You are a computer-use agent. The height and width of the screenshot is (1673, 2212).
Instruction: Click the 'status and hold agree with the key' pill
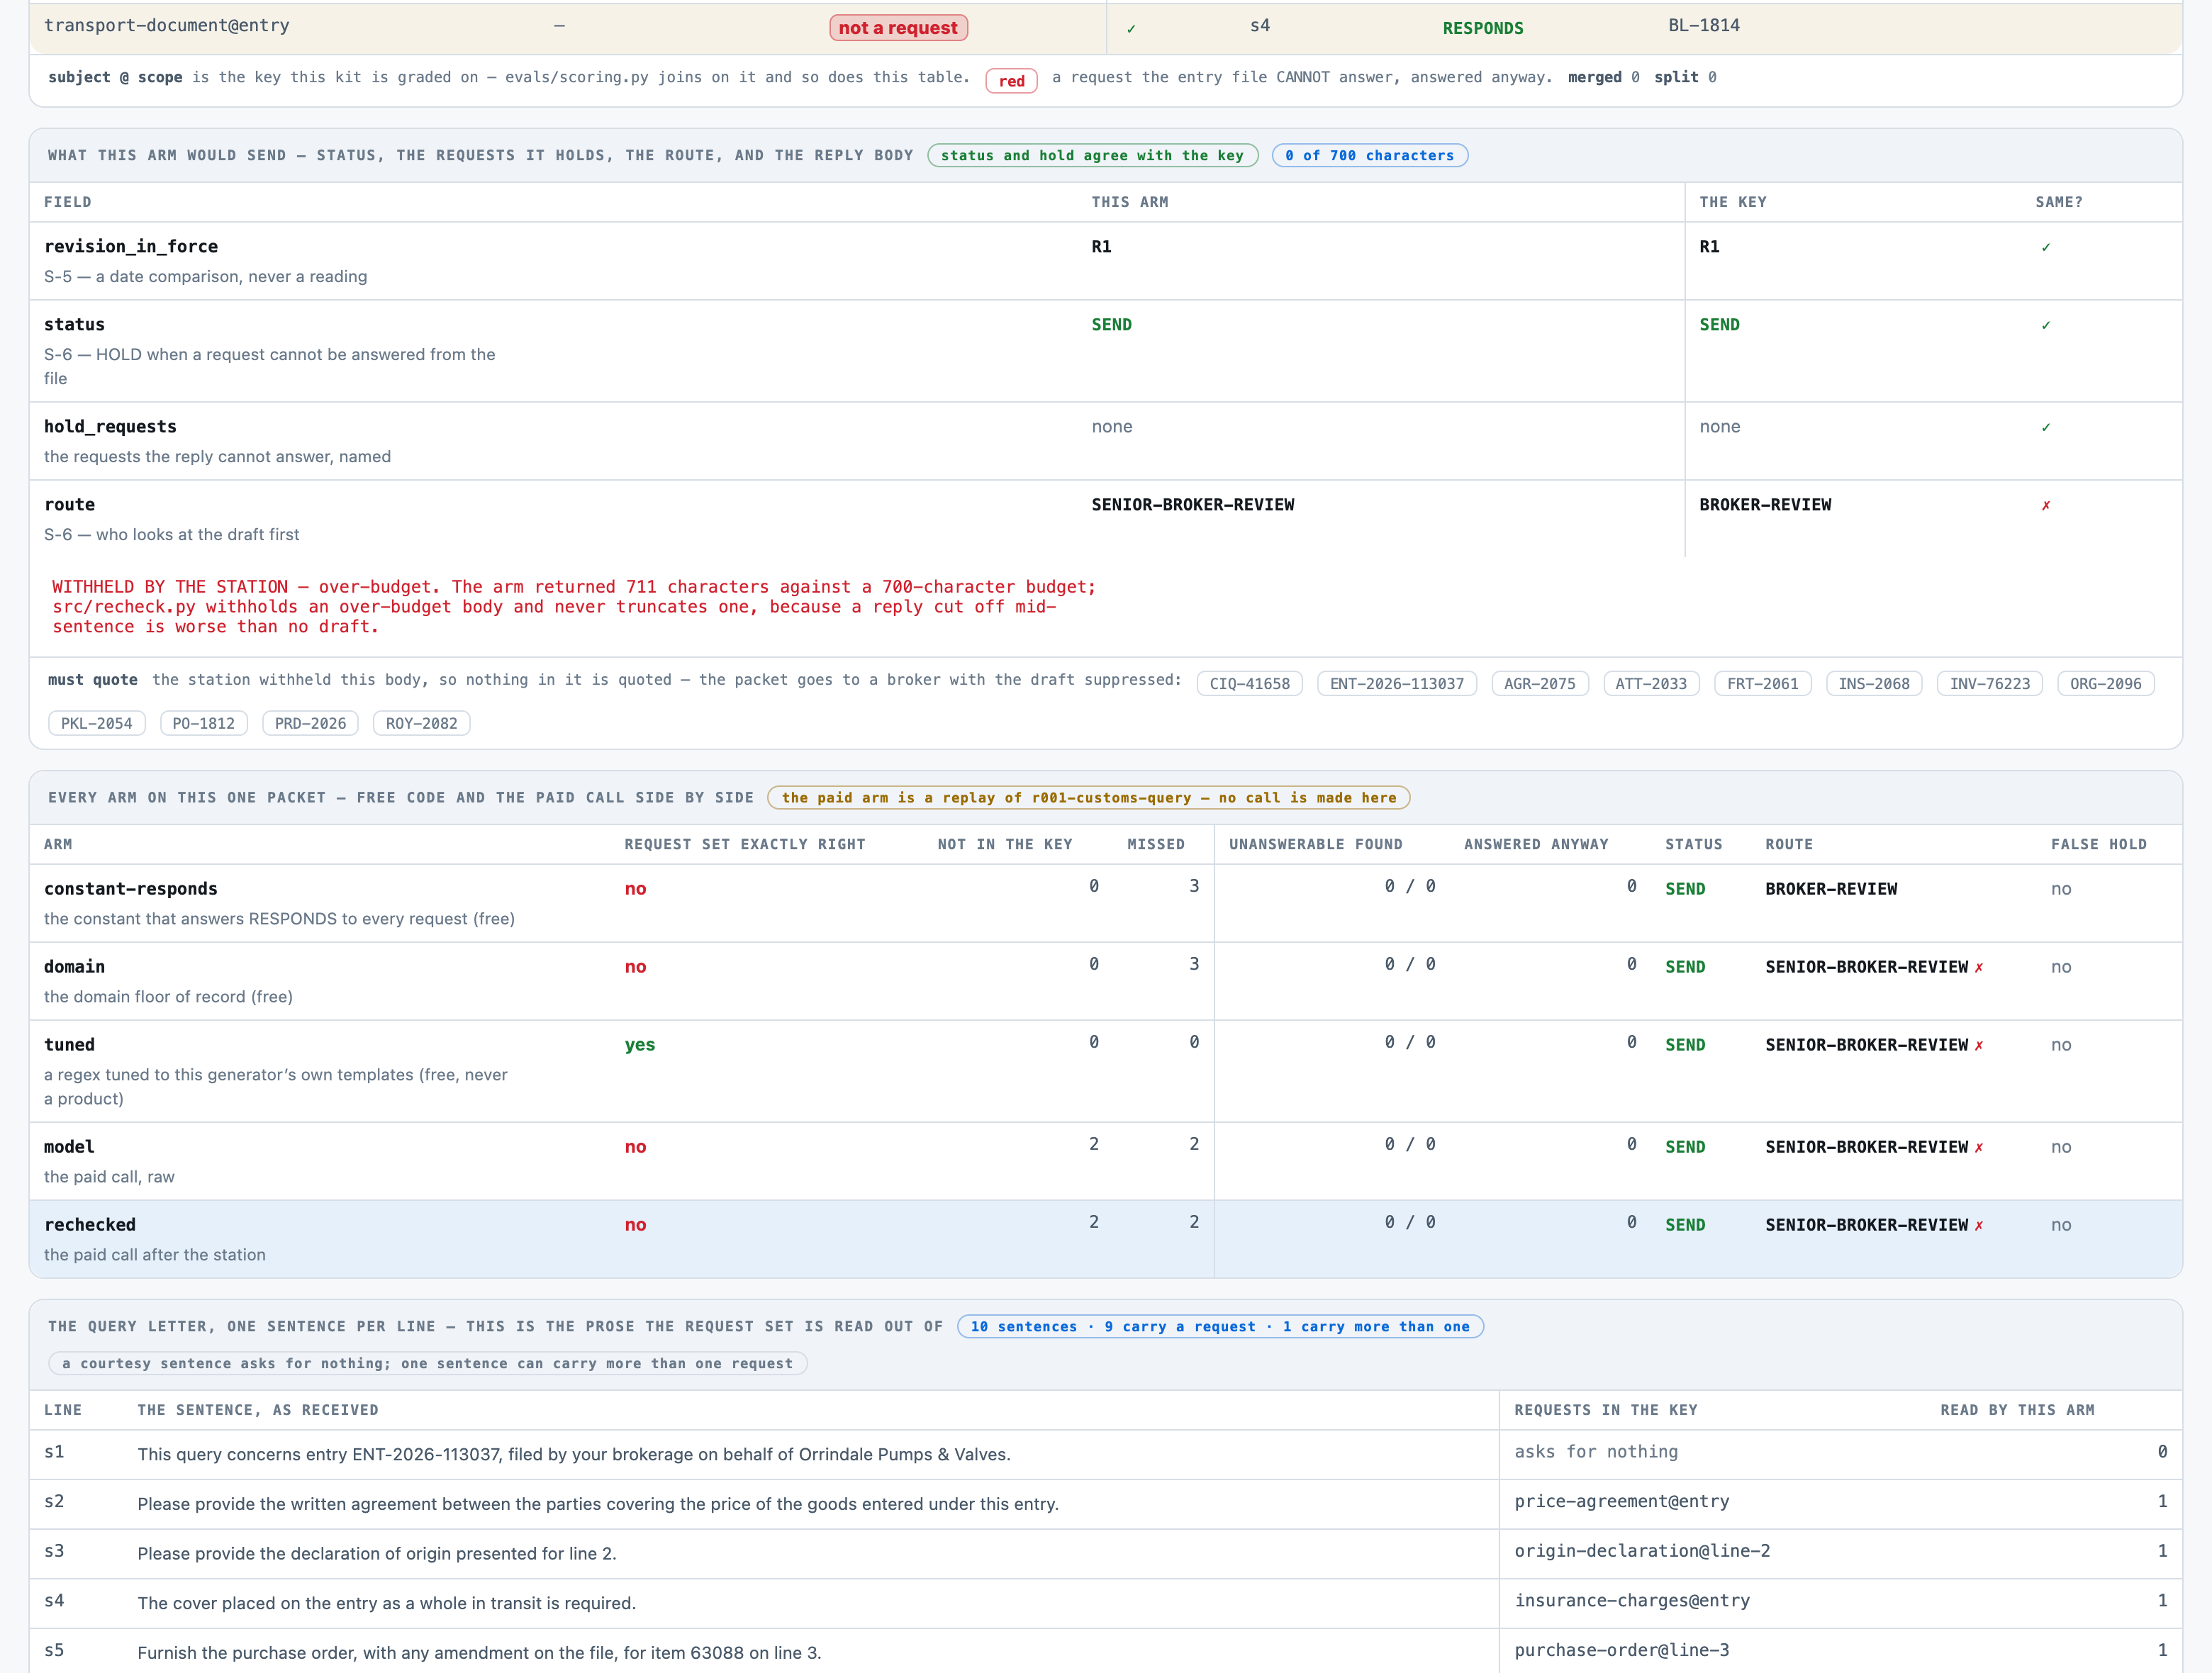coord(1092,155)
